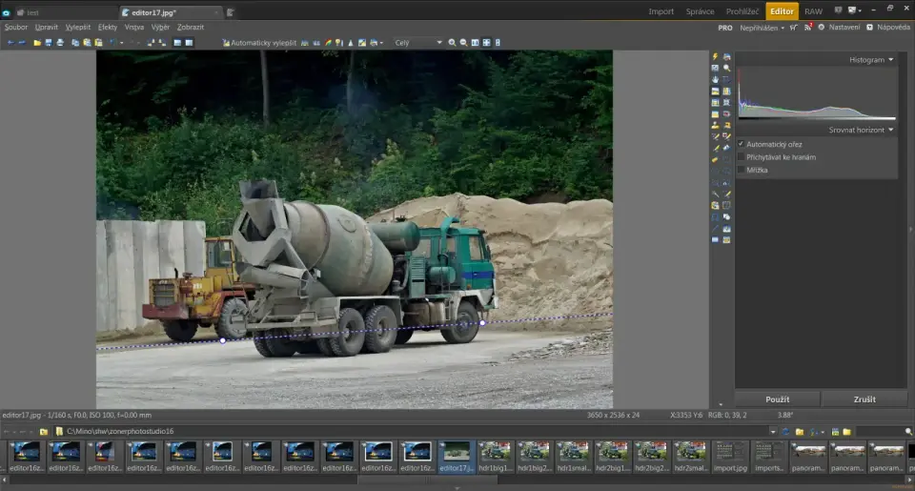Image resolution: width=915 pixels, height=491 pixels.
Task: Open the Efekty menu
Action: (108, 28)
